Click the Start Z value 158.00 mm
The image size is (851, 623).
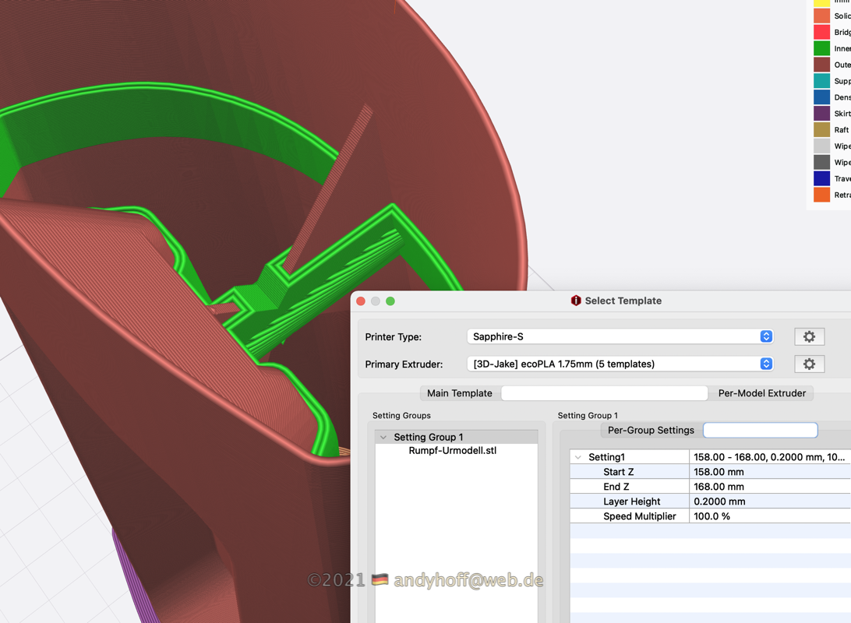pos(719,472)
